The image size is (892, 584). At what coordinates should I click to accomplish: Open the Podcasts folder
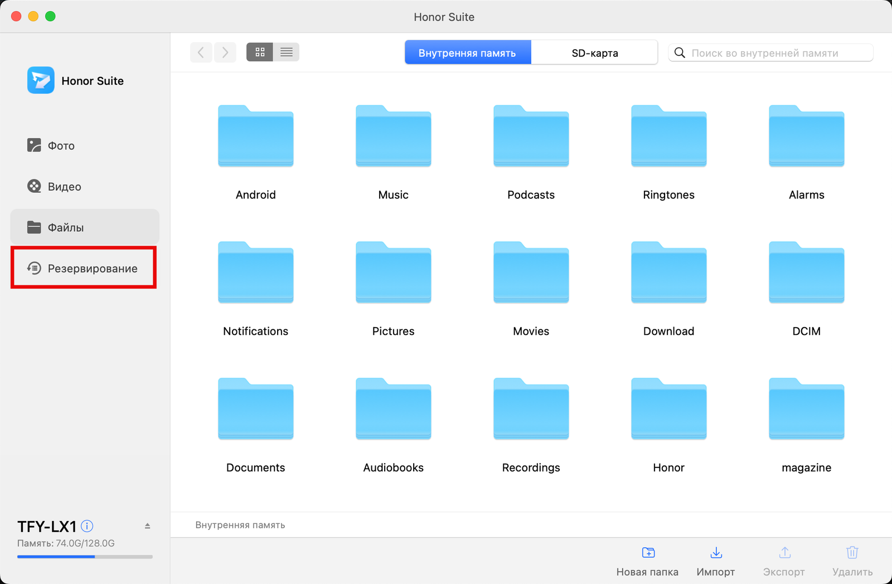pos(531,136)
